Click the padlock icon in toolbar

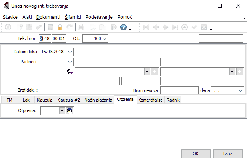[x=60, y=28]
